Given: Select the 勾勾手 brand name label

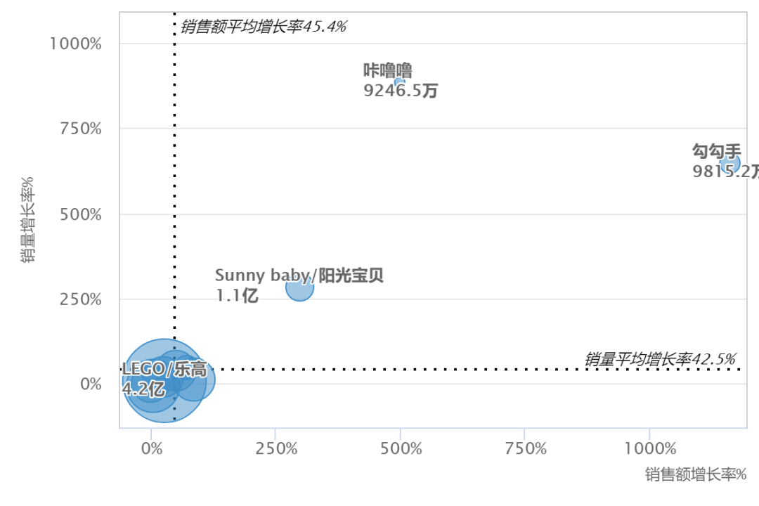Looking at the screenshot, I should point(716,151).
